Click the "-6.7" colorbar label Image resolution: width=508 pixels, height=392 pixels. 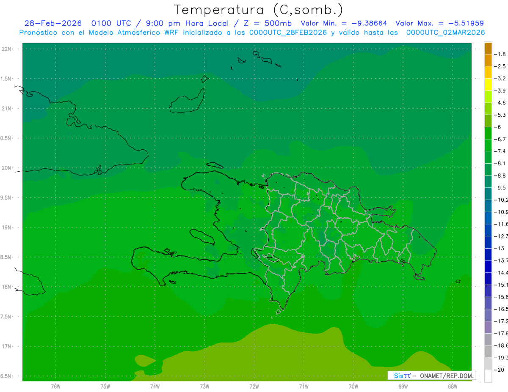click(x=500, y=139)
